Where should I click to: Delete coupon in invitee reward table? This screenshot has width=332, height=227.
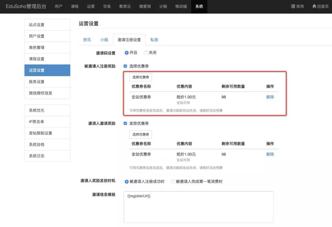(270, 97)
